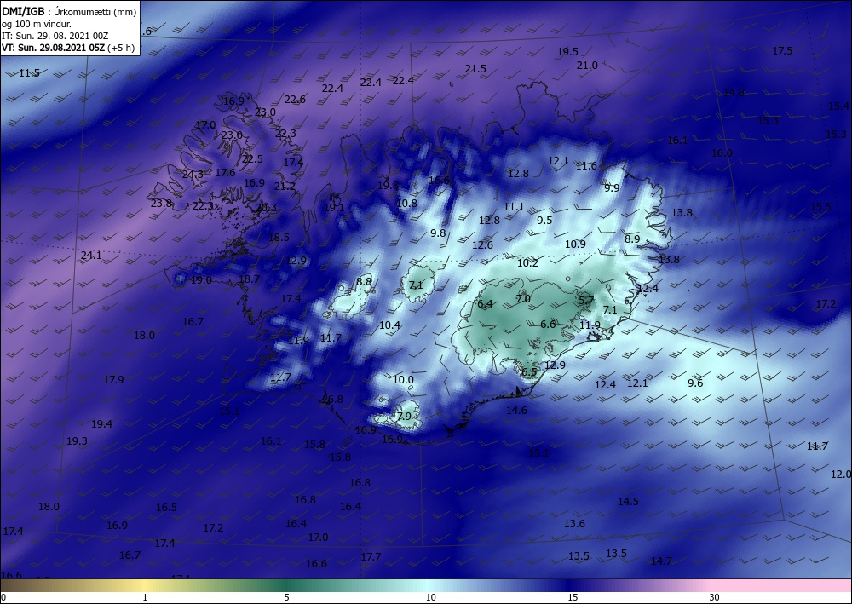Click the 14.5 value on the map
This screenshot has height=604, width=852.
628,501
